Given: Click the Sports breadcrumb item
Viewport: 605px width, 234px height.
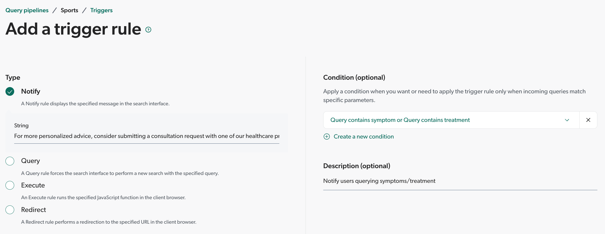Looking at the screenshot, I should click(x=70, y=10).
